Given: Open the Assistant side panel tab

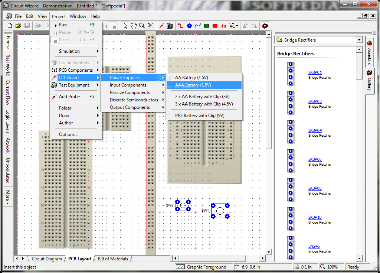Looking at the screenshot, I should pos(369,53).
